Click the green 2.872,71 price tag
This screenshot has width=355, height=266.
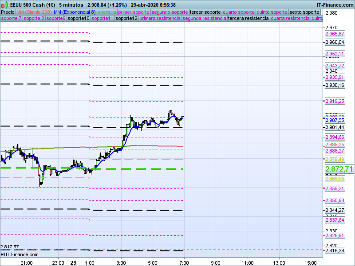pos(339,169)
